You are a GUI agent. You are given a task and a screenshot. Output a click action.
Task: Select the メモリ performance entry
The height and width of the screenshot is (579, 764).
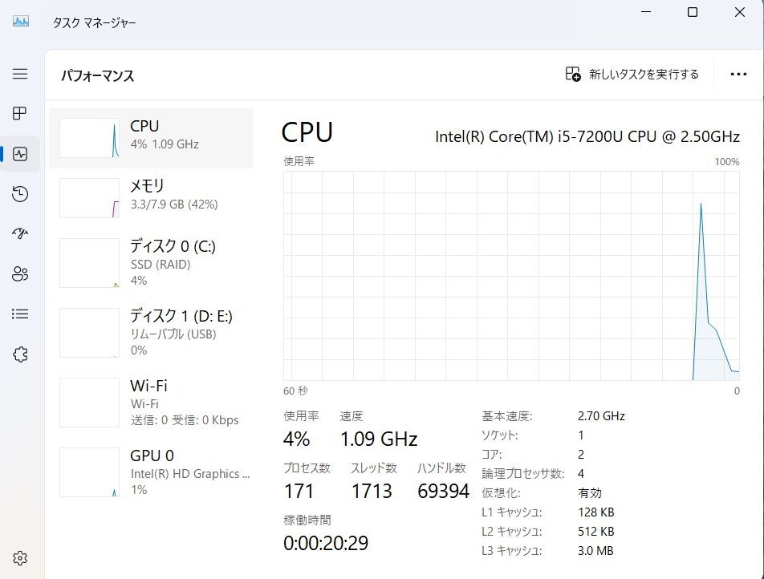pyautogui.click(x=151, y=198)
